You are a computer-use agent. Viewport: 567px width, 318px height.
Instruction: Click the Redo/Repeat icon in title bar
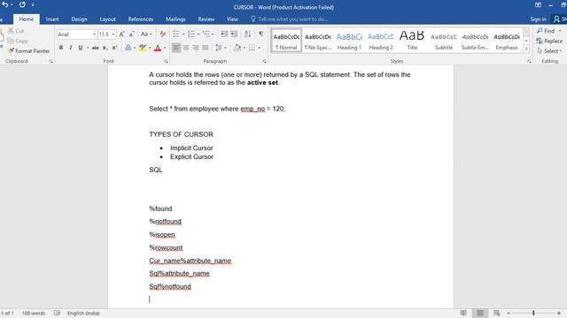pyautogui.click(x=22, y=4)
